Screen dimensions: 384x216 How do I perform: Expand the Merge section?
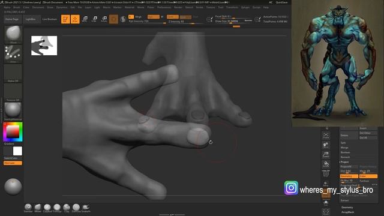pyautogui.click(x=344, y=148)
